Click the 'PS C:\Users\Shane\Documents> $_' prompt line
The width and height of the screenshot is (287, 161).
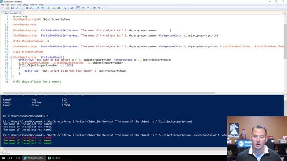(x=26, y=116)
